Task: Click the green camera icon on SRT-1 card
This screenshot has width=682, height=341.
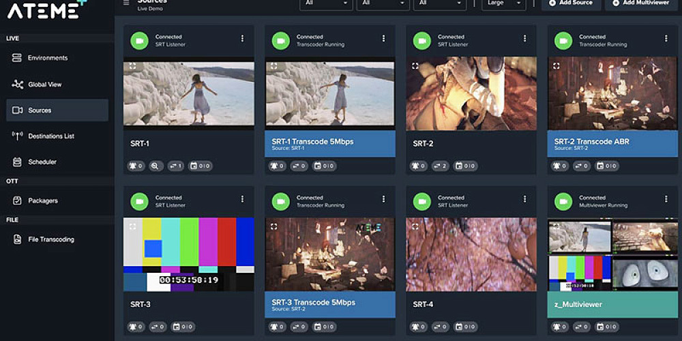Action: 139,40
